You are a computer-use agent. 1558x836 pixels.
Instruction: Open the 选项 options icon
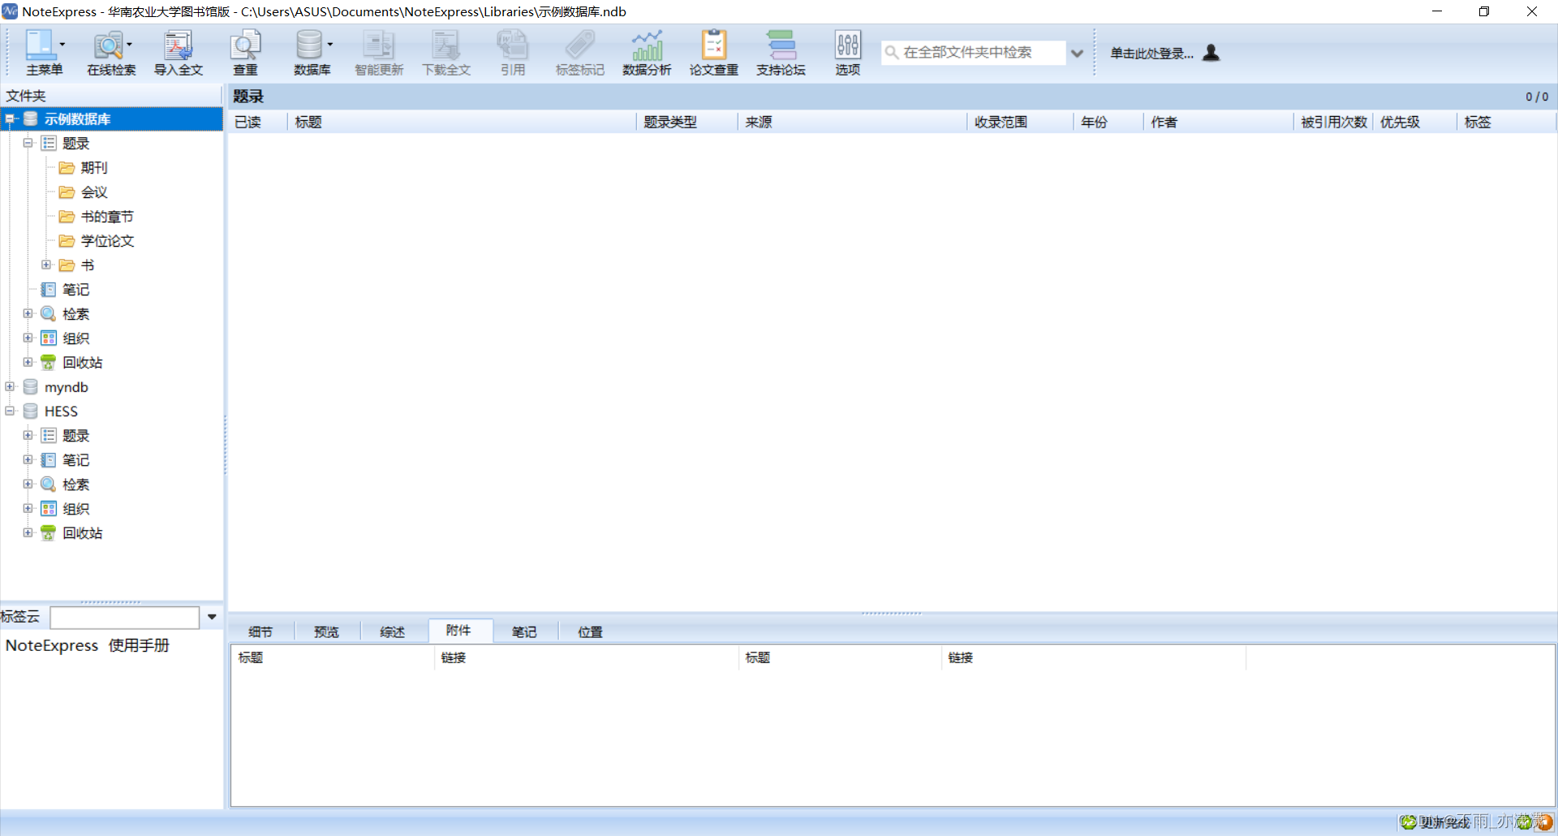point(848,46)
